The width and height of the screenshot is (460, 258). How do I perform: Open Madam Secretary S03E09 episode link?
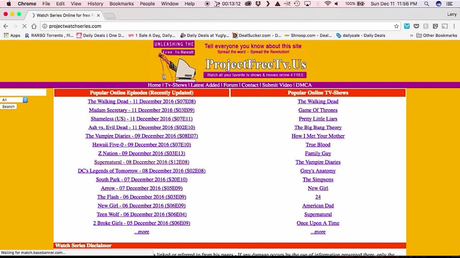click(x=142, y=110)
